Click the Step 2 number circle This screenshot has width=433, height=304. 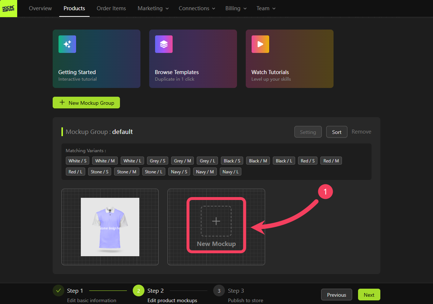[x=139, y=290]
